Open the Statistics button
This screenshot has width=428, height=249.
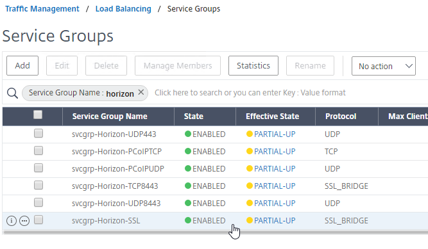point(253,66)
